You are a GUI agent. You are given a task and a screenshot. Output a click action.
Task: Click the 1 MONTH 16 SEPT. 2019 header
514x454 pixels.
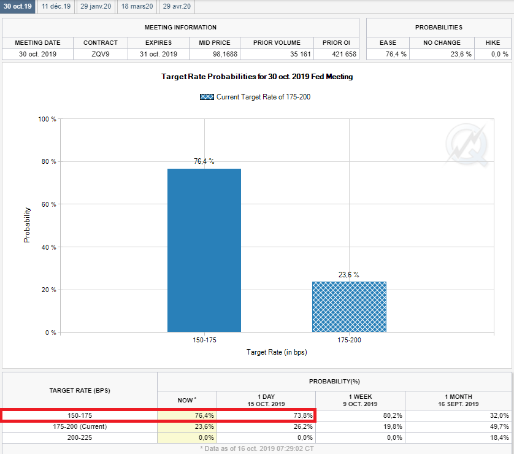point(458,401)
